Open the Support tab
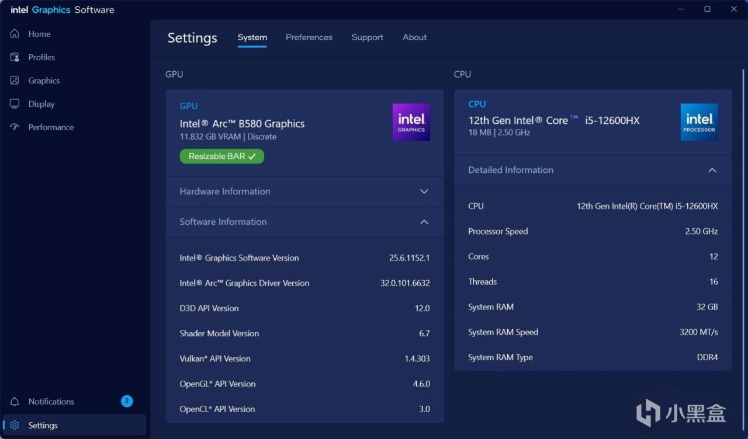 click(367, 37)
